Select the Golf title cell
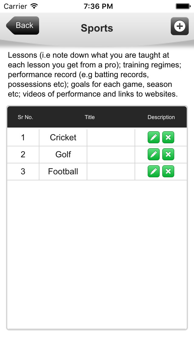 pos(63,155)
